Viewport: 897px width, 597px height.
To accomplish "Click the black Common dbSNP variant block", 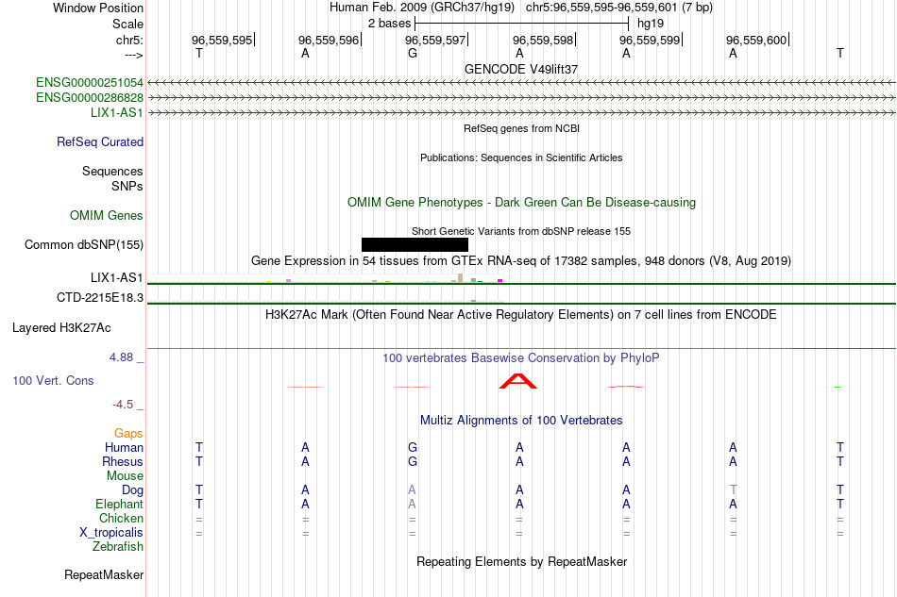I will coord(415,244).
